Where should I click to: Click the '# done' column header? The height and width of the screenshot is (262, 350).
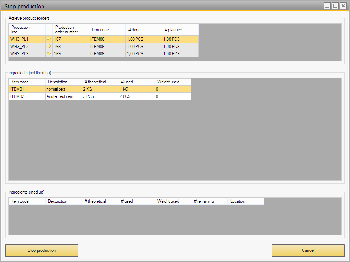144,30
